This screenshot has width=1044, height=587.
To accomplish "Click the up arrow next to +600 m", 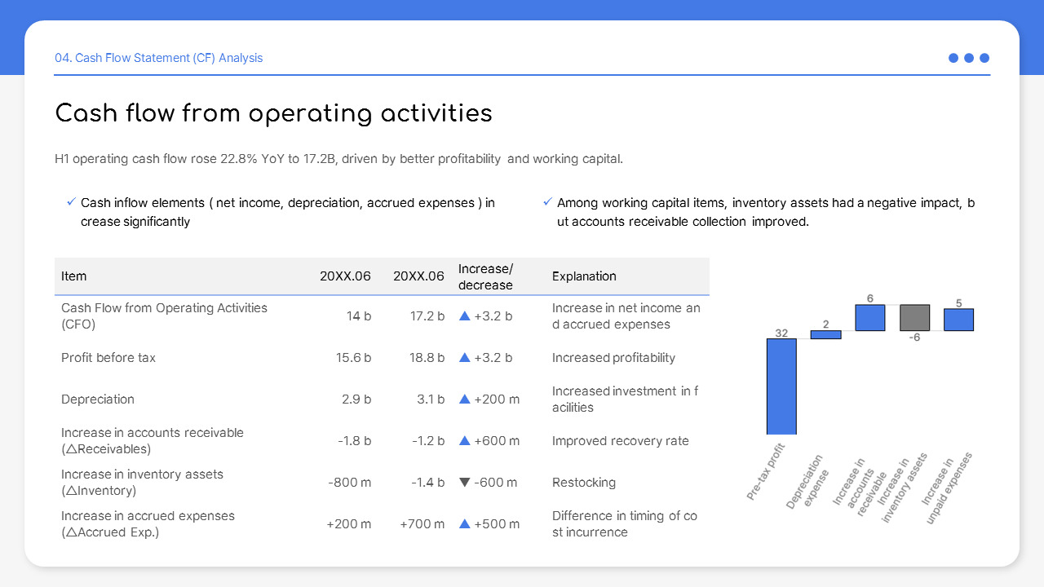I will coord(463,440).
